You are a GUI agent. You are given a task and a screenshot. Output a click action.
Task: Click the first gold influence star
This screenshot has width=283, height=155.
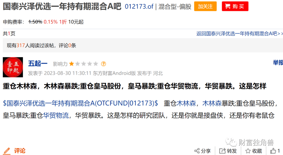[x=72, y=64]
